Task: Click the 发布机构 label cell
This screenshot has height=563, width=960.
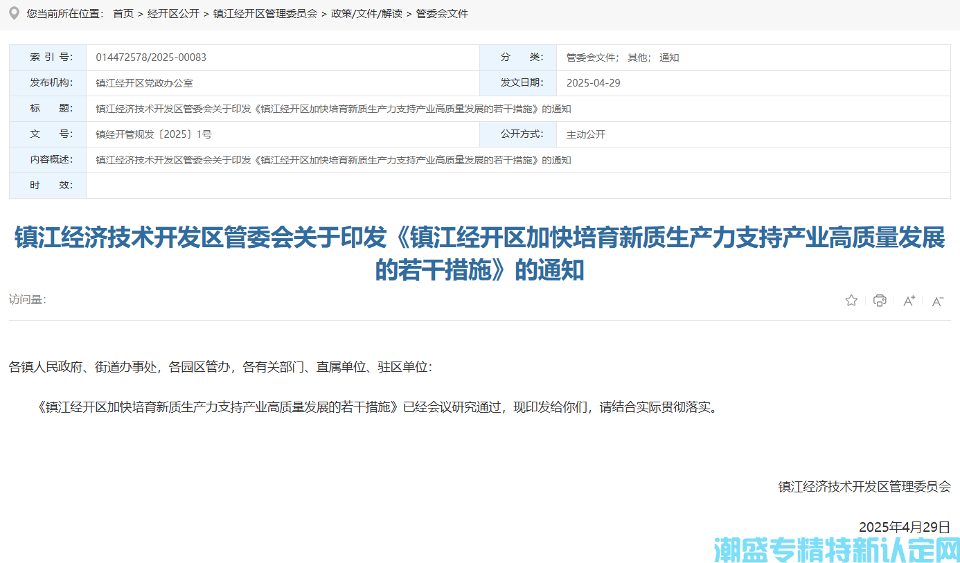Action: 48,83
